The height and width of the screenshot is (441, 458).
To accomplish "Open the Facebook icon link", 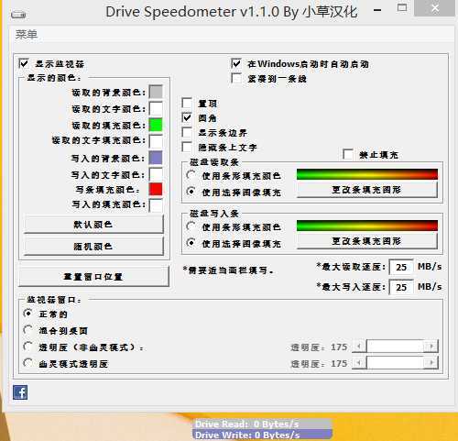I will point(20,392).
